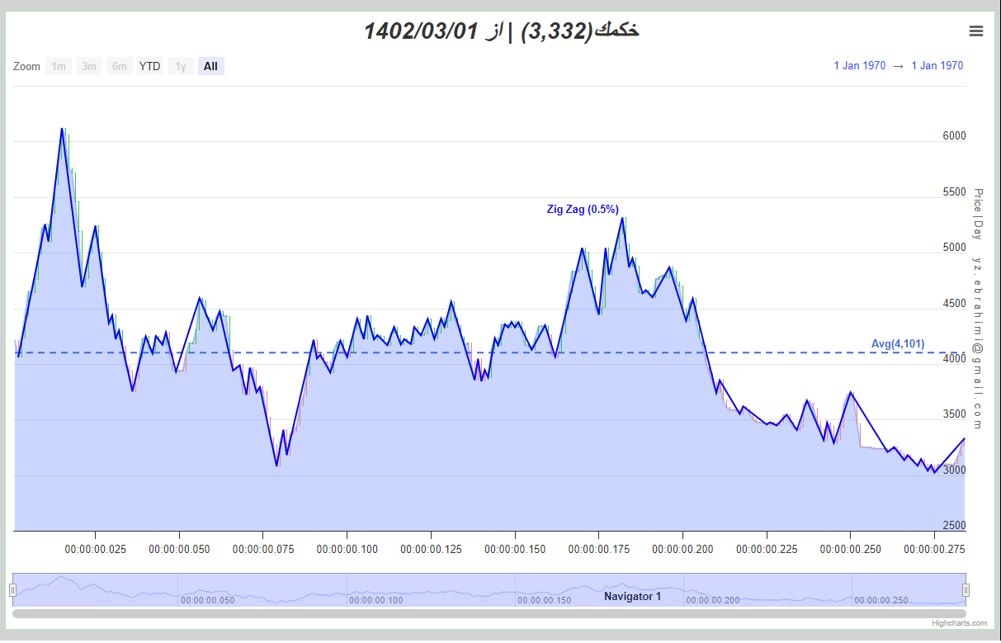1001x643 pixels.
Task: Select the 1y zoom range button
Action: pos(181,66)
